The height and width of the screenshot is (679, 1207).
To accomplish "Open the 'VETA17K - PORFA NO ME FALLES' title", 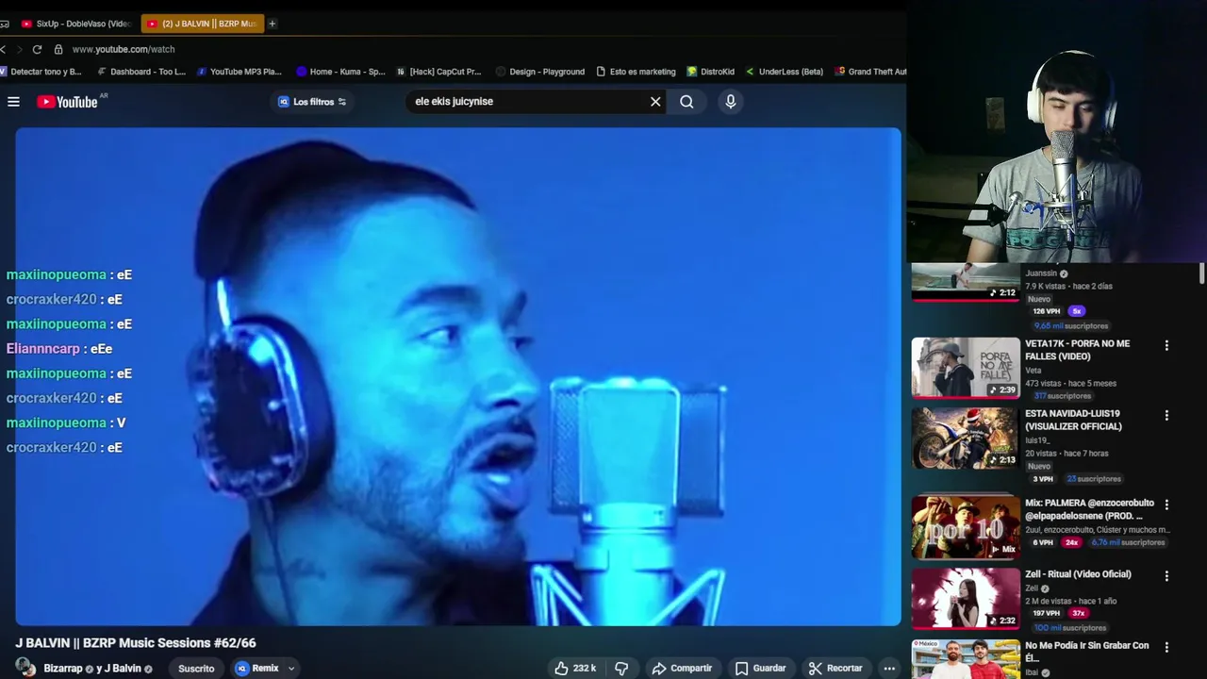I will point(1077,350).
